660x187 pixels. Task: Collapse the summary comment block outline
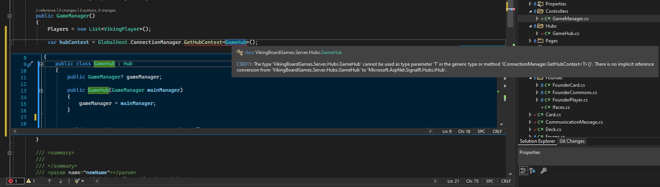click(x=9, y=153)
